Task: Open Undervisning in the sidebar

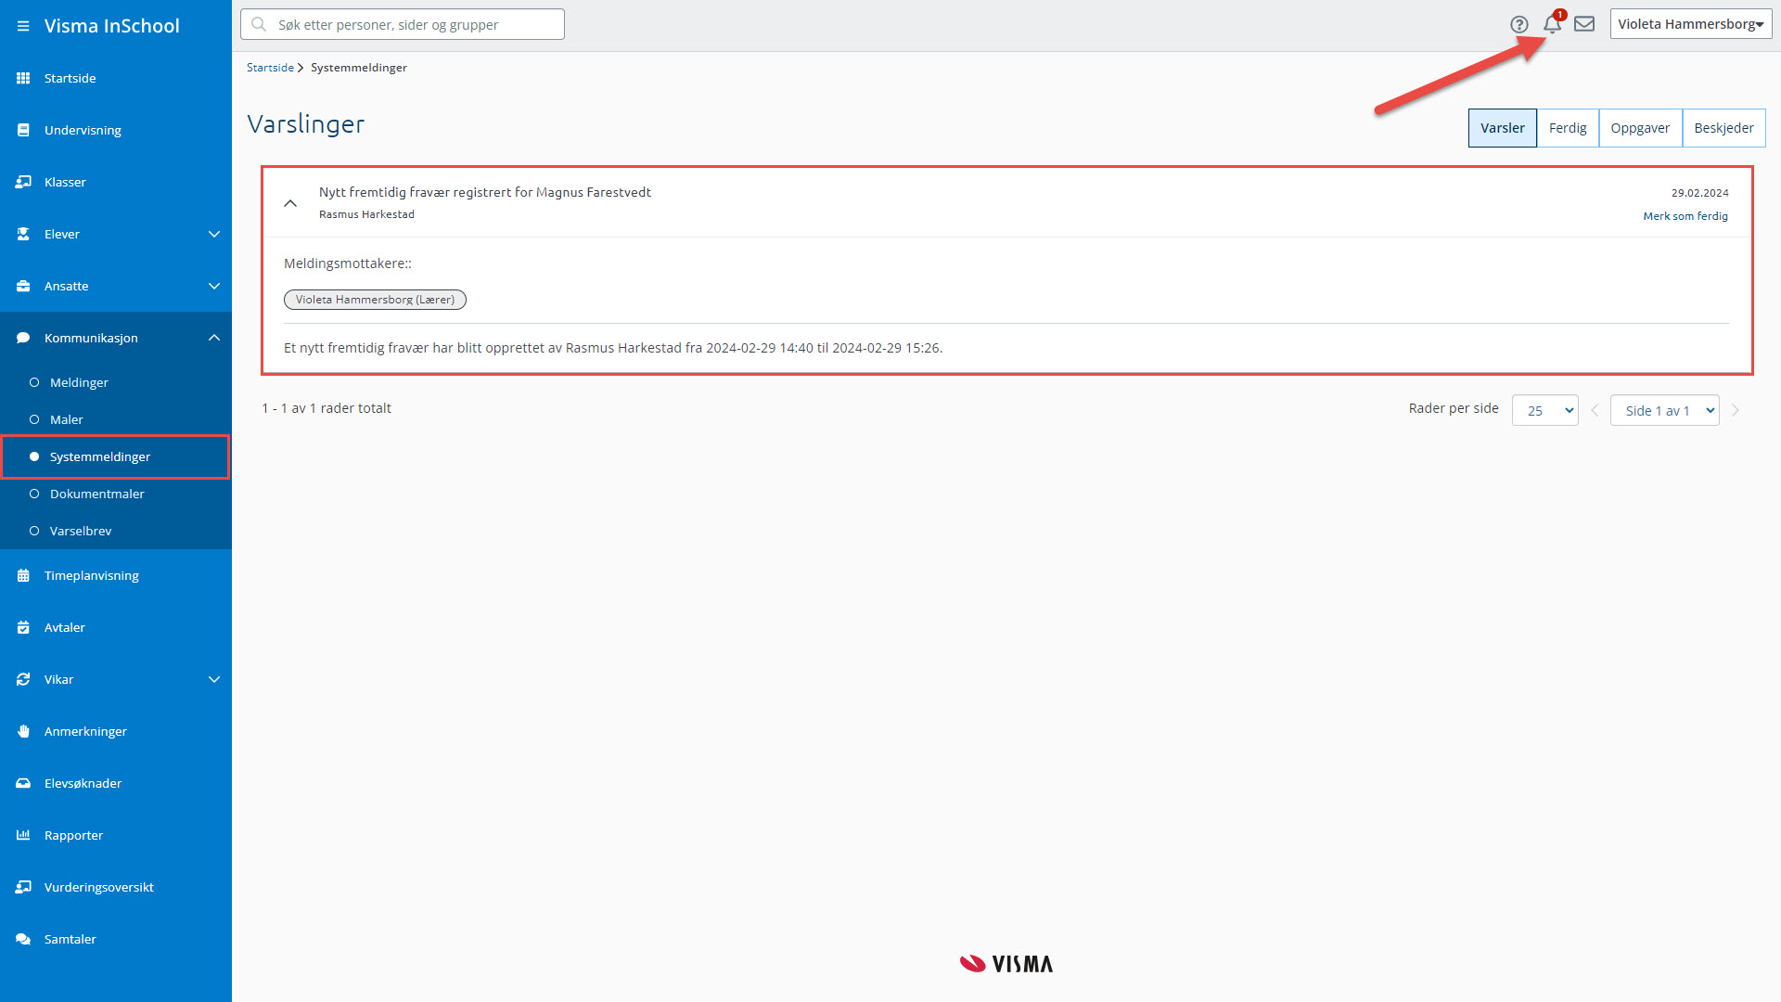Action: coord(116,130)
